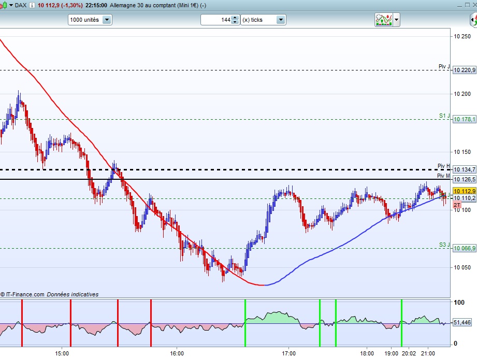The image size is (477, 357).
Task: Focus the 144 timeframe value field
Action: coord(216,20)
